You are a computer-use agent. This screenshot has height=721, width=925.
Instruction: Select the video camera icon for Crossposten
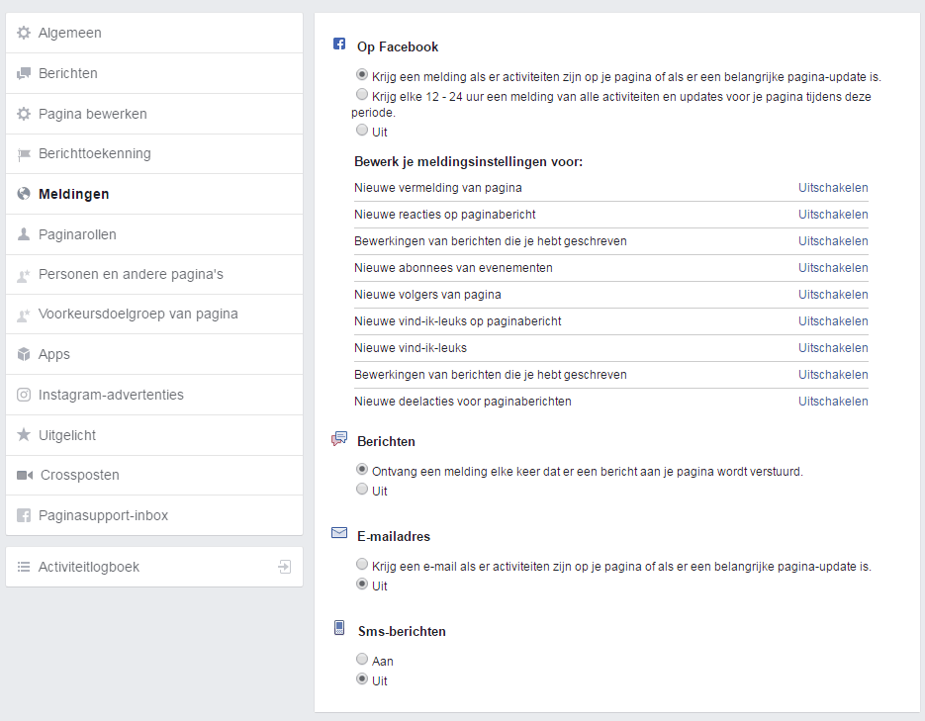tap(23, 475)
